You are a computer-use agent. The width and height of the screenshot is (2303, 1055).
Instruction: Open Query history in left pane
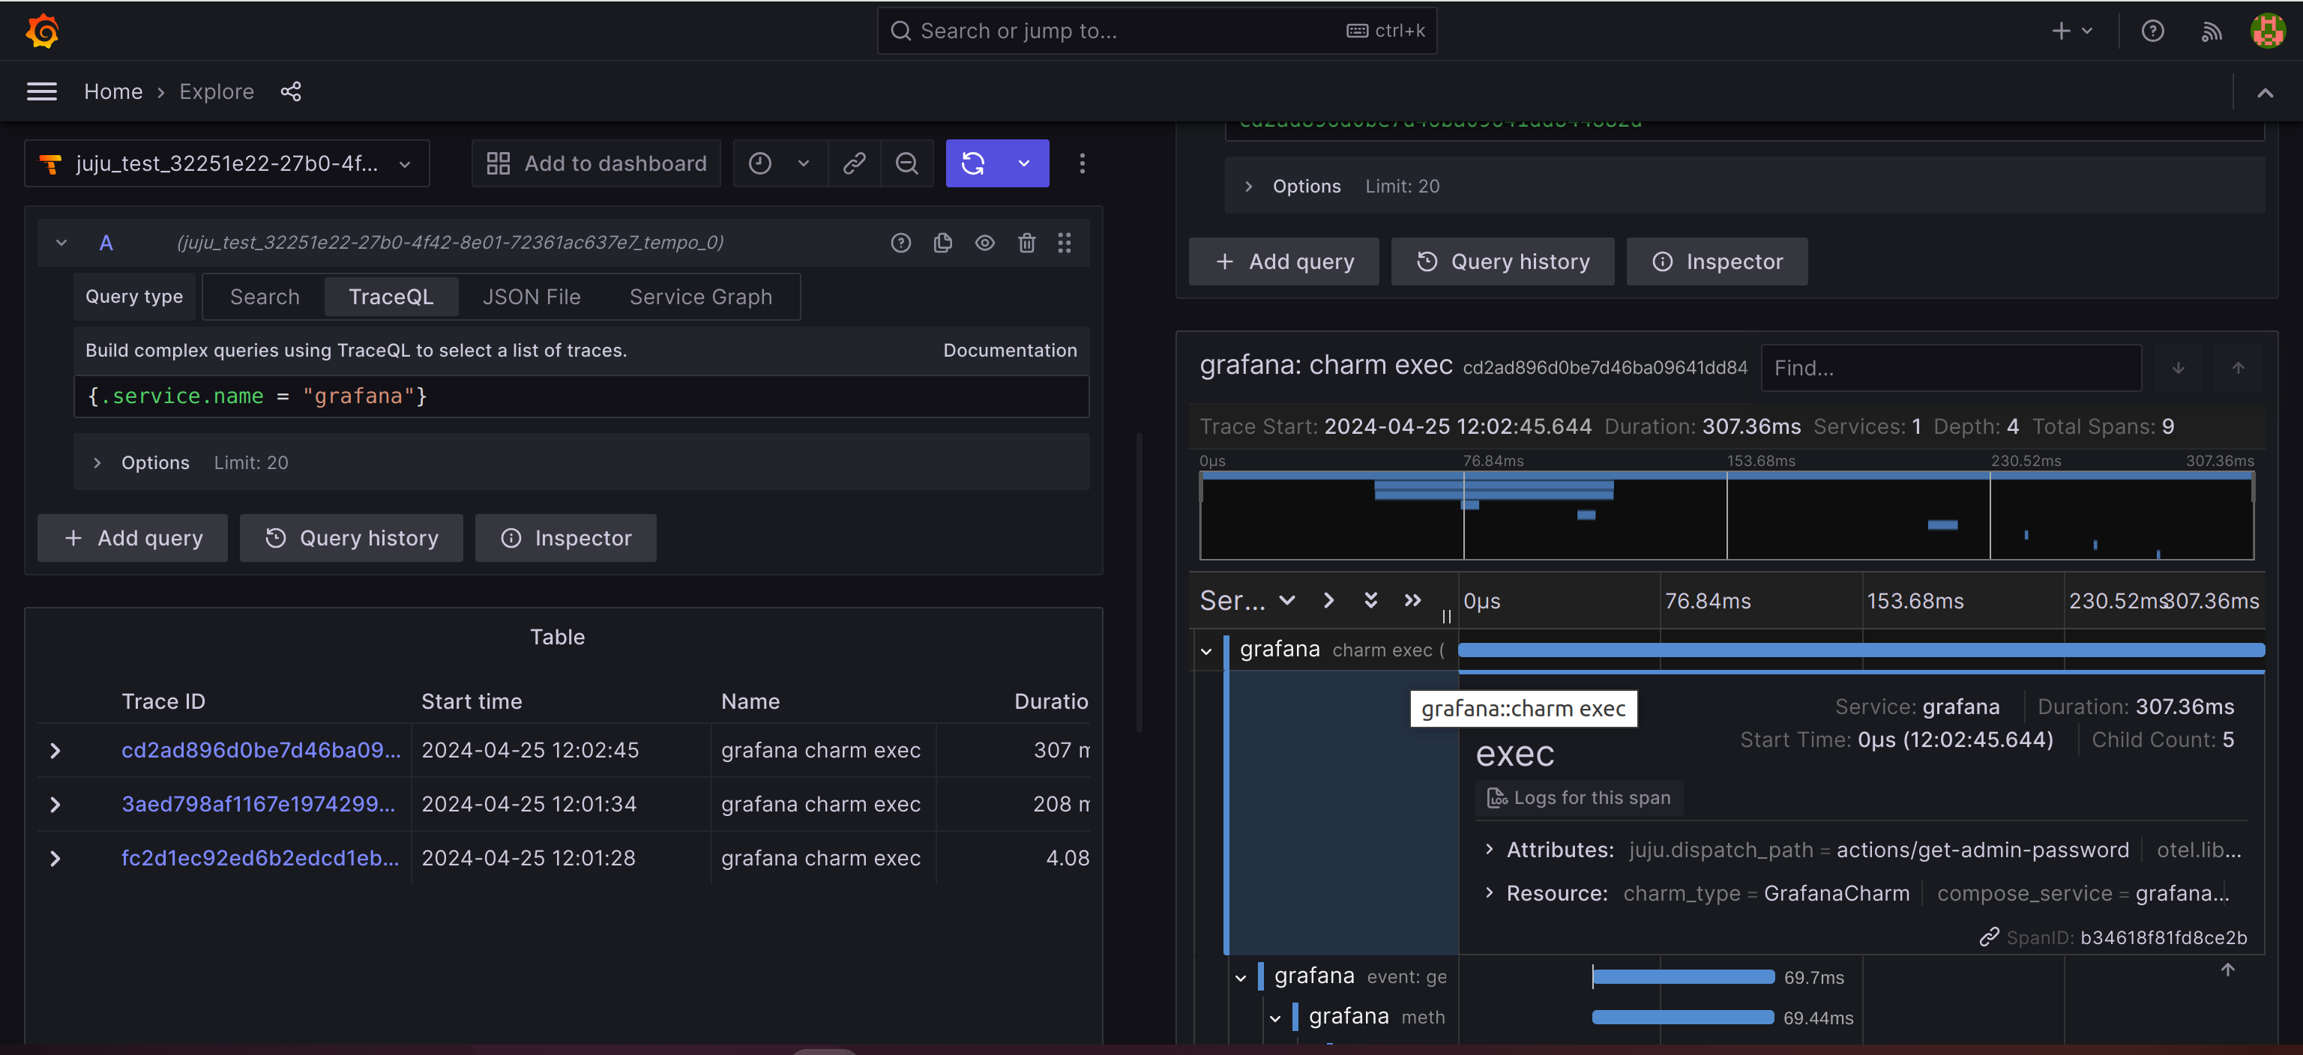[352, 538]
